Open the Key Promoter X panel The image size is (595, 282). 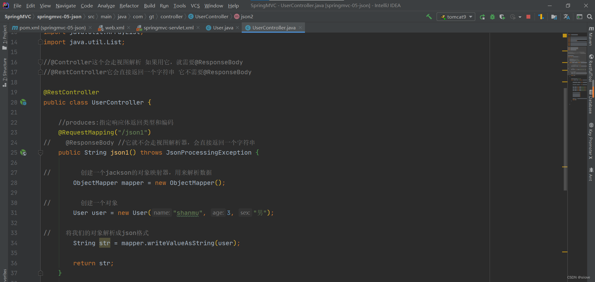[591, 141]
